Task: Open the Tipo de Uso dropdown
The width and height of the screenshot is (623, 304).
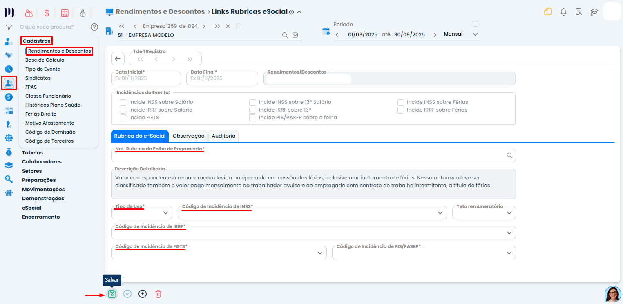Action: [141, 213]
